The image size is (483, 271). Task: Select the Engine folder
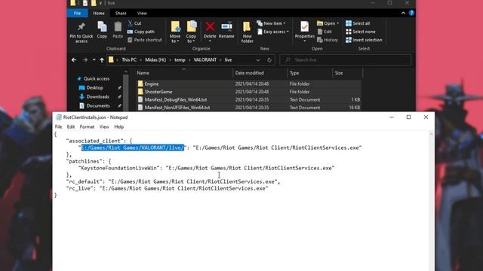(x=152, y=84)
